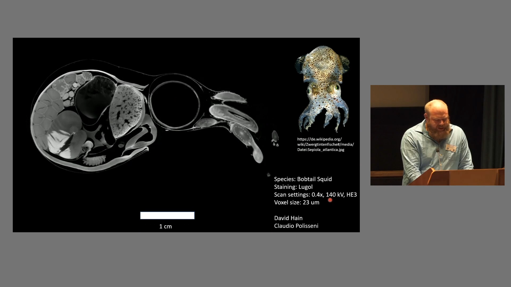Click the name "David Hain"
The image size is (511, 287).
(288, 218)
